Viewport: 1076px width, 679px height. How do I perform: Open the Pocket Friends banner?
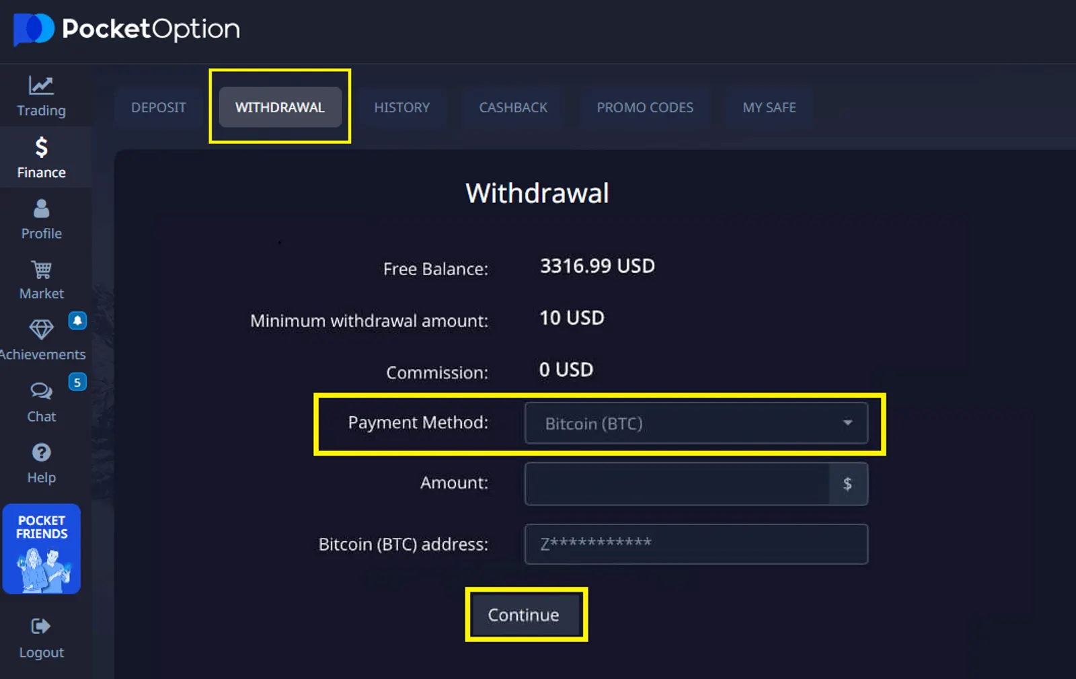[x=42, y=549]
